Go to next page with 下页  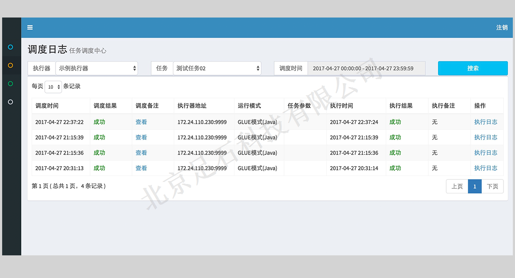pyautogui.click(x=492, y=187)
